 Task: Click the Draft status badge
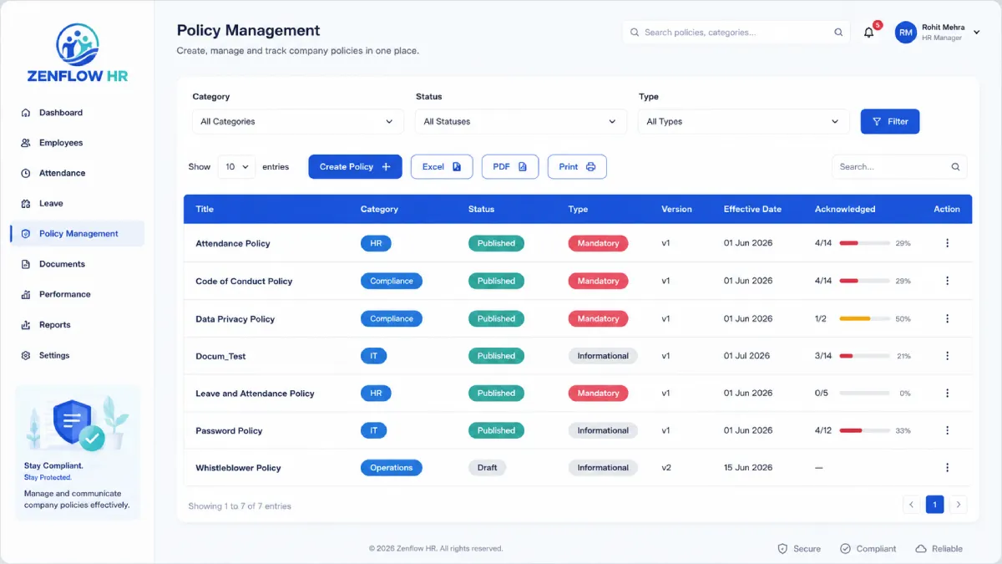click(x=487, y=468)
